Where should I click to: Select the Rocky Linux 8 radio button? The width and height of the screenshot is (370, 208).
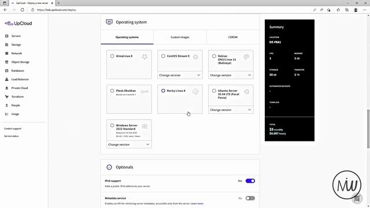(x=163, y=91)
